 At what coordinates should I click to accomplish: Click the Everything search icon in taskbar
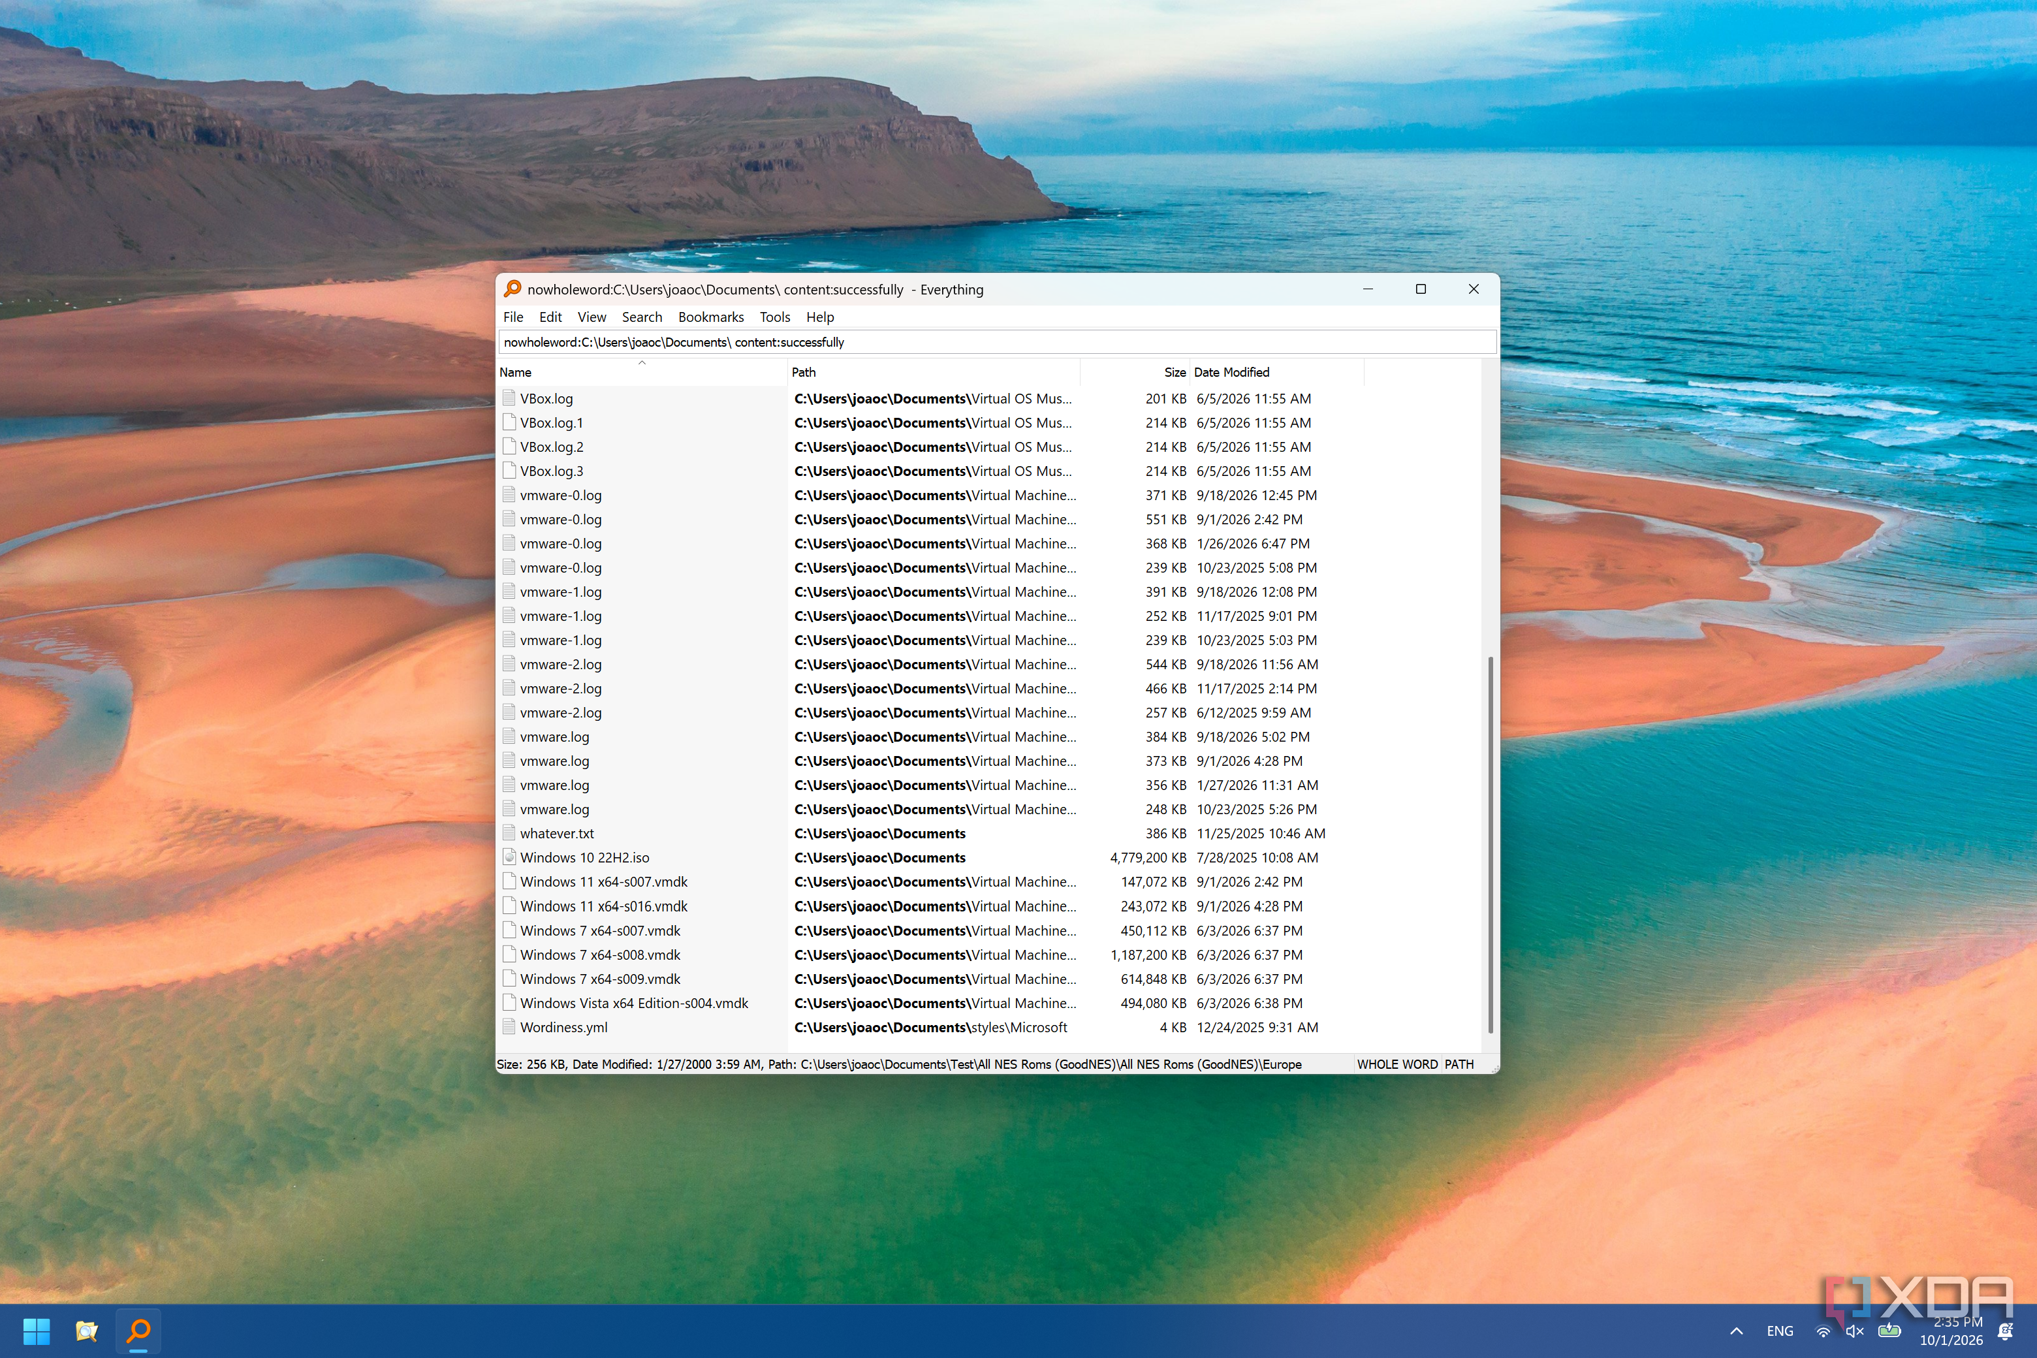coord(138,1331)
